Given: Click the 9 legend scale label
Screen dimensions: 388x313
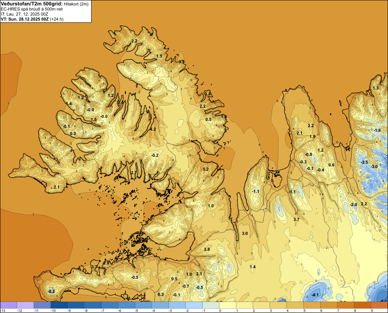Looking at the screenshot, I should click(372, 311).
